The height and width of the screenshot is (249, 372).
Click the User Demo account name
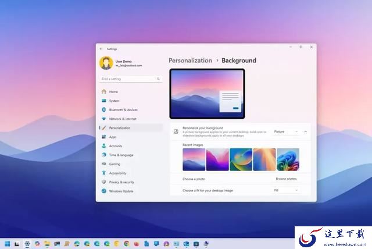(x=123, y=61)
